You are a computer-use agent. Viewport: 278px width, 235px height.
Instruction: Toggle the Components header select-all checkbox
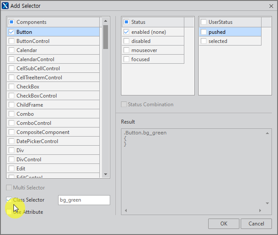click(x=11, y=22)
